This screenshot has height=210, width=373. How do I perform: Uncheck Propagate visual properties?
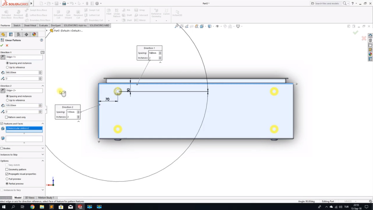(x=7, y=174)
